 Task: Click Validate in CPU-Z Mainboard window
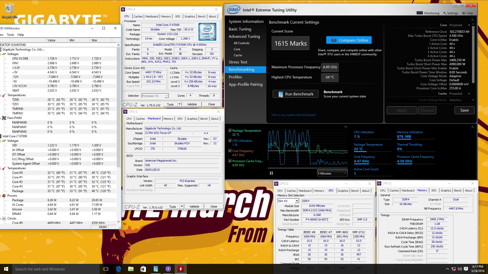pyautogui.click(x=194, y=207)
